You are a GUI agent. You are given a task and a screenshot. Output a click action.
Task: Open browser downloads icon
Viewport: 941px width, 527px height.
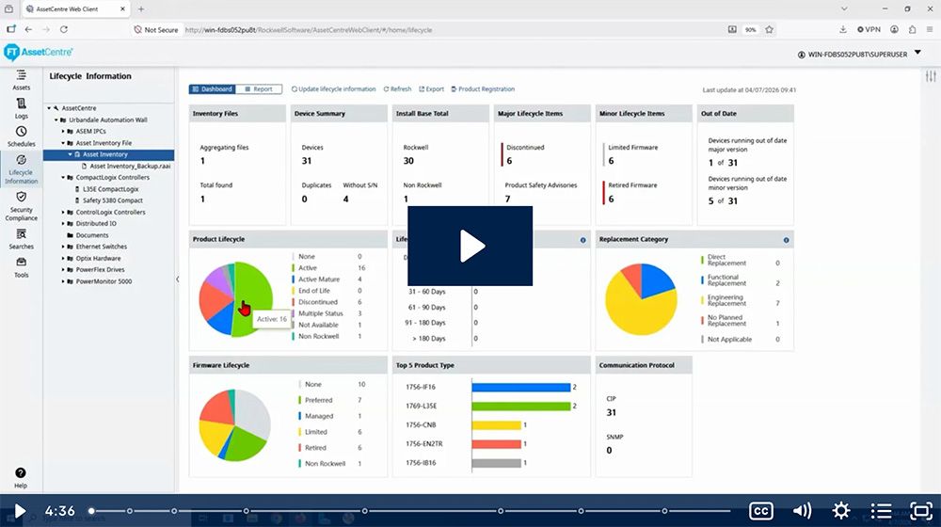pos(842,29)
